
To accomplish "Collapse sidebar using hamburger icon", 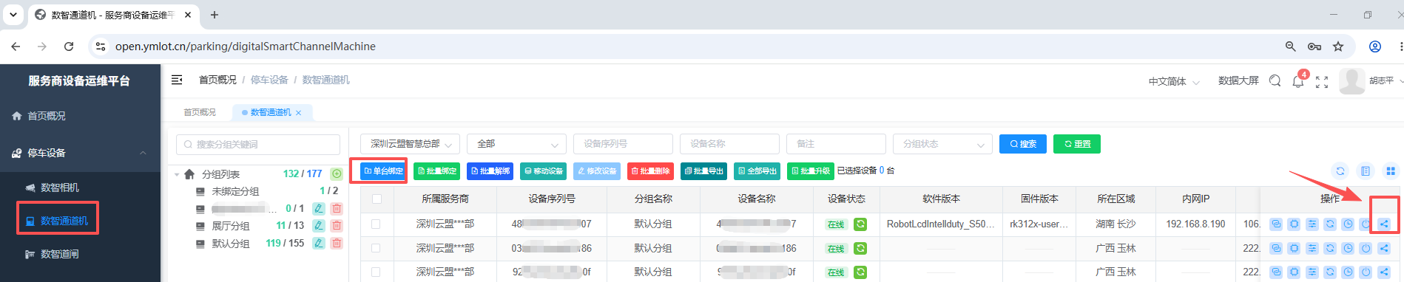I will 177,80.
